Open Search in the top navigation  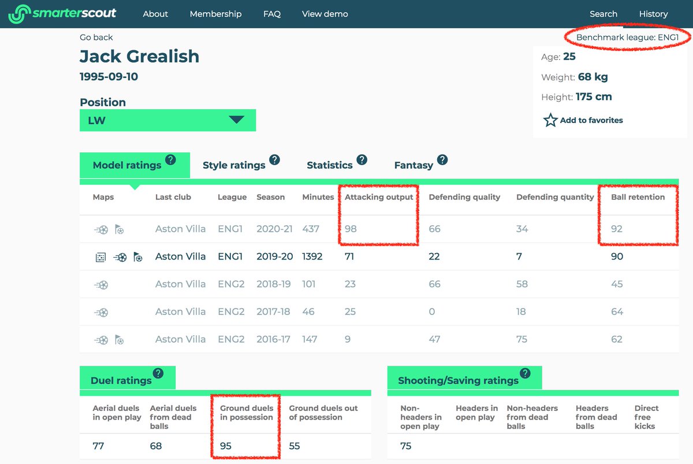(x=603, y=14)
